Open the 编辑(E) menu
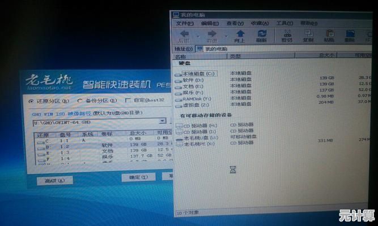Viewport: 378px width, 226px height. (210, 23)
